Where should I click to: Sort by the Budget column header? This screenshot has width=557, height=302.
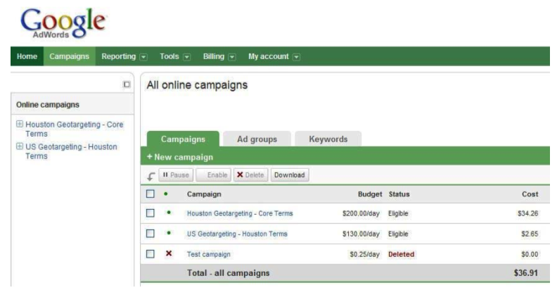click(x=370, y=194)
